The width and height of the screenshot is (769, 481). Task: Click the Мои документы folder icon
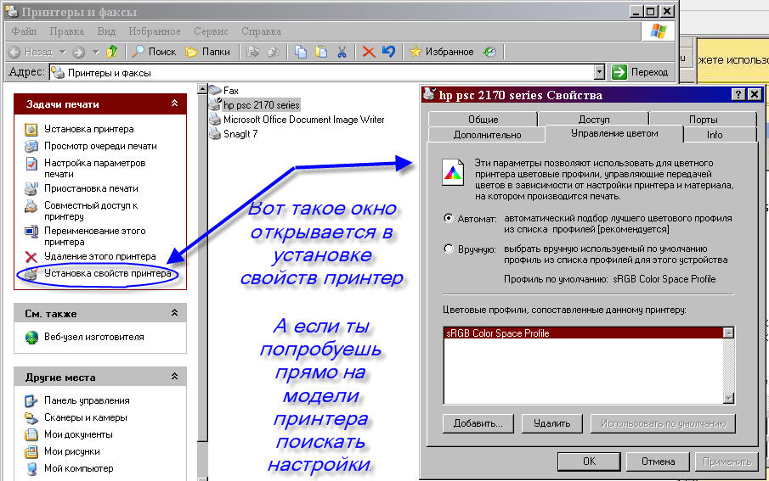tap(31, 435)
